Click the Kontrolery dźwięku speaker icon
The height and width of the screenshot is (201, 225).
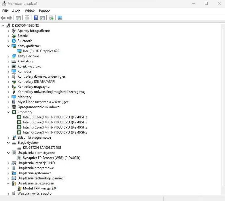click(14, 76)
